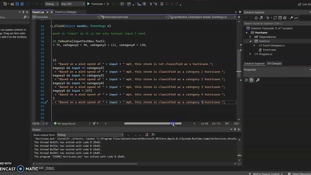Click Ln: 46 line indicator
This screenshot has height=175, width=311.
tap(205, 123)
